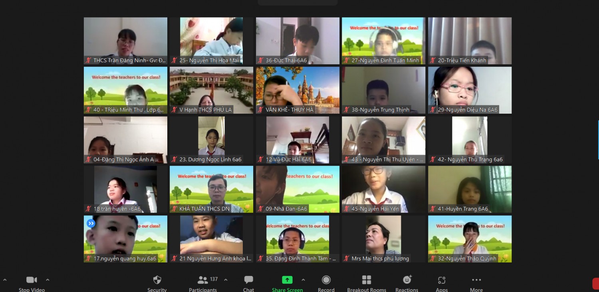Click the red button at the bottom right edge
The width and height of the screenshot is (599, 292).
click(x=595, y=283)
